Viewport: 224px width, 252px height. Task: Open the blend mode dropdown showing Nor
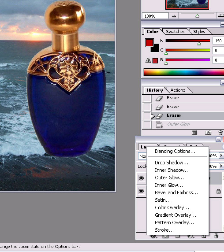[142, 156]
